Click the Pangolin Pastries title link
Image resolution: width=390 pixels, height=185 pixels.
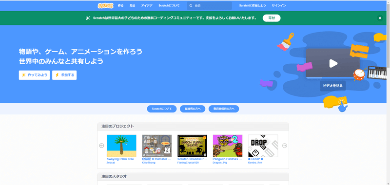(x=228, y=159)
